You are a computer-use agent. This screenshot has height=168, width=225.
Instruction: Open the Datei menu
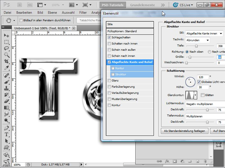tap(8, 13)
